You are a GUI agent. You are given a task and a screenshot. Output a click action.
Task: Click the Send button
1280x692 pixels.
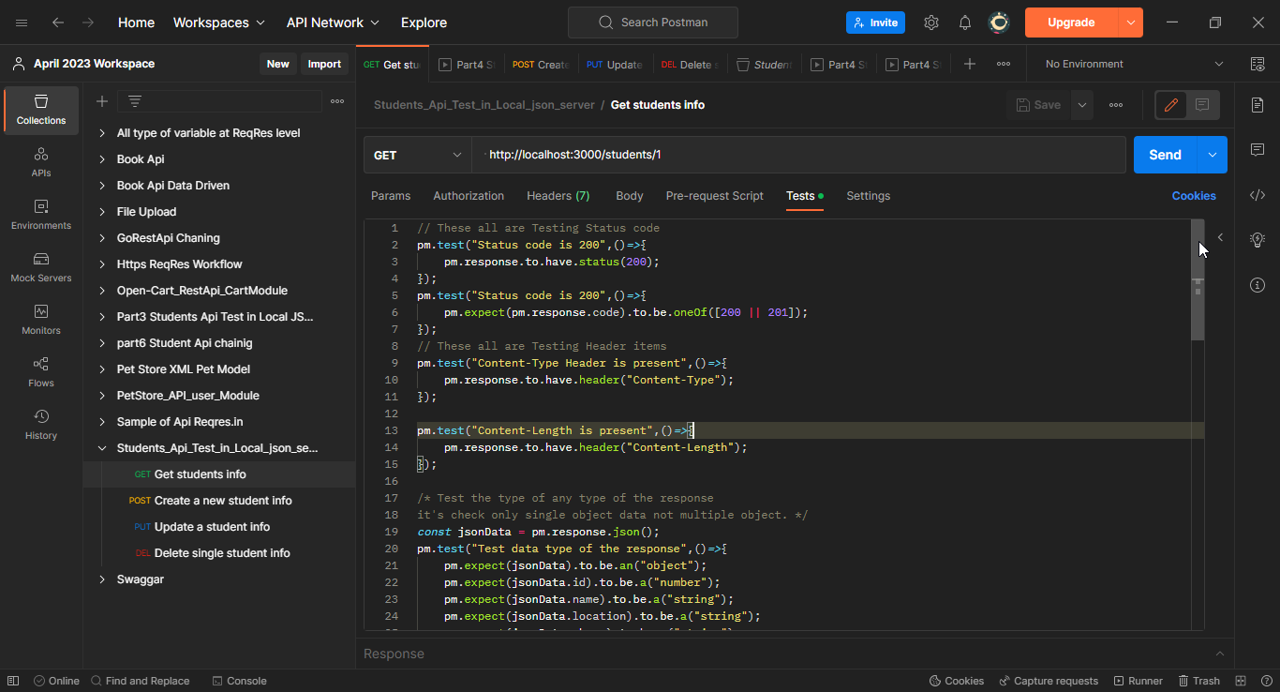pos(1164,154)
